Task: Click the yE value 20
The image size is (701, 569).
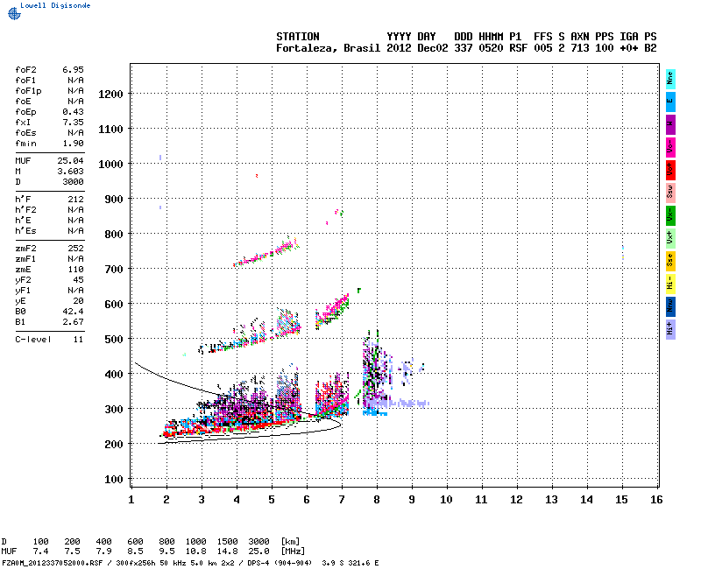Action: tap(78, 300)
